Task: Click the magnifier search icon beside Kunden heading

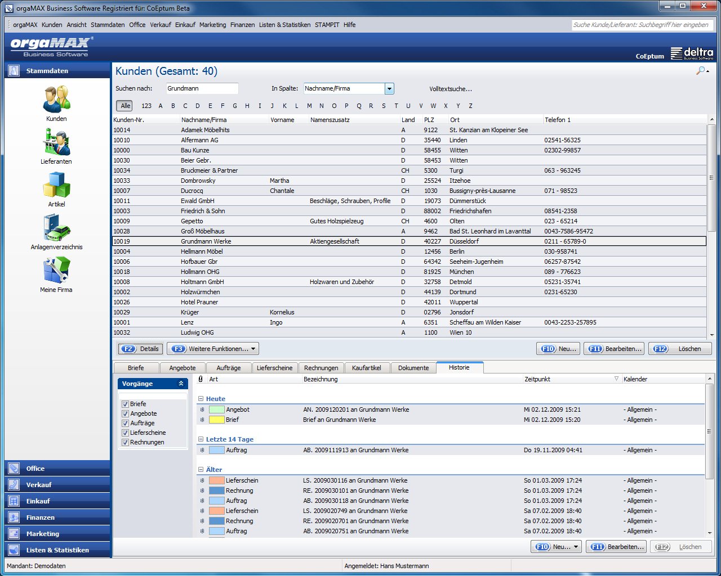Action: (x=701, y=71)
